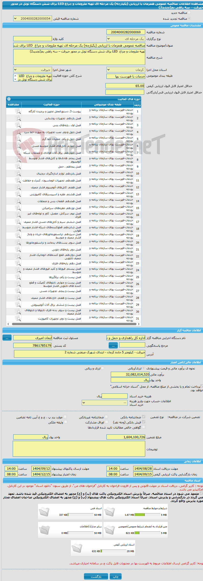Open the account info for document purchase dropdown
This screenshot has width=203, height=581.
(105, 403)
